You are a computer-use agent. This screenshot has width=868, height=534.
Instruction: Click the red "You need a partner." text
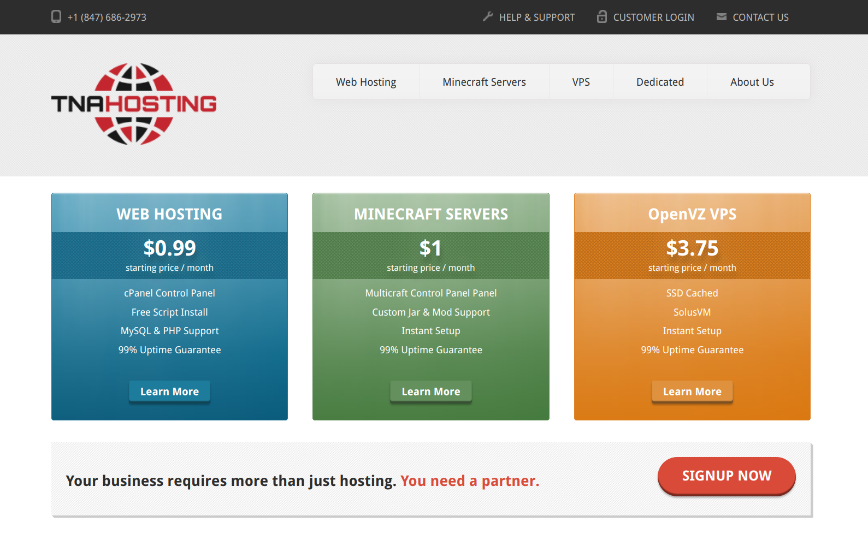[470, 481]
